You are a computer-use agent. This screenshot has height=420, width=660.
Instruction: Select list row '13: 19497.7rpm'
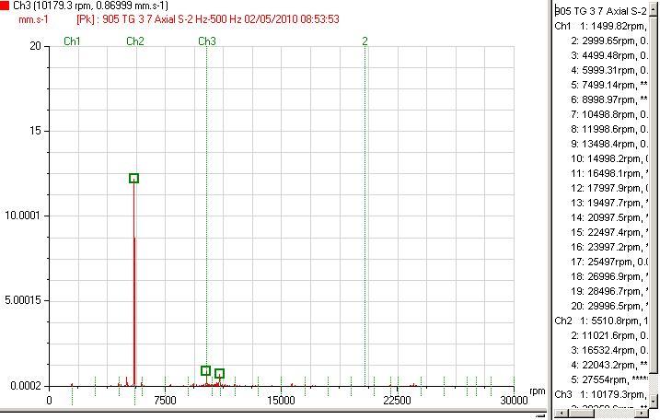point(609,203)
